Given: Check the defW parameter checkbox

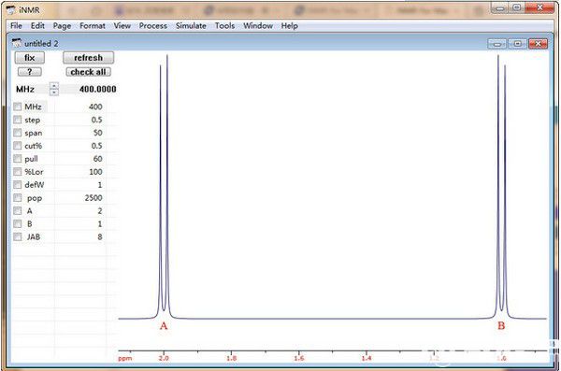Looking at the screenshot, I should (x=17, y=185).
